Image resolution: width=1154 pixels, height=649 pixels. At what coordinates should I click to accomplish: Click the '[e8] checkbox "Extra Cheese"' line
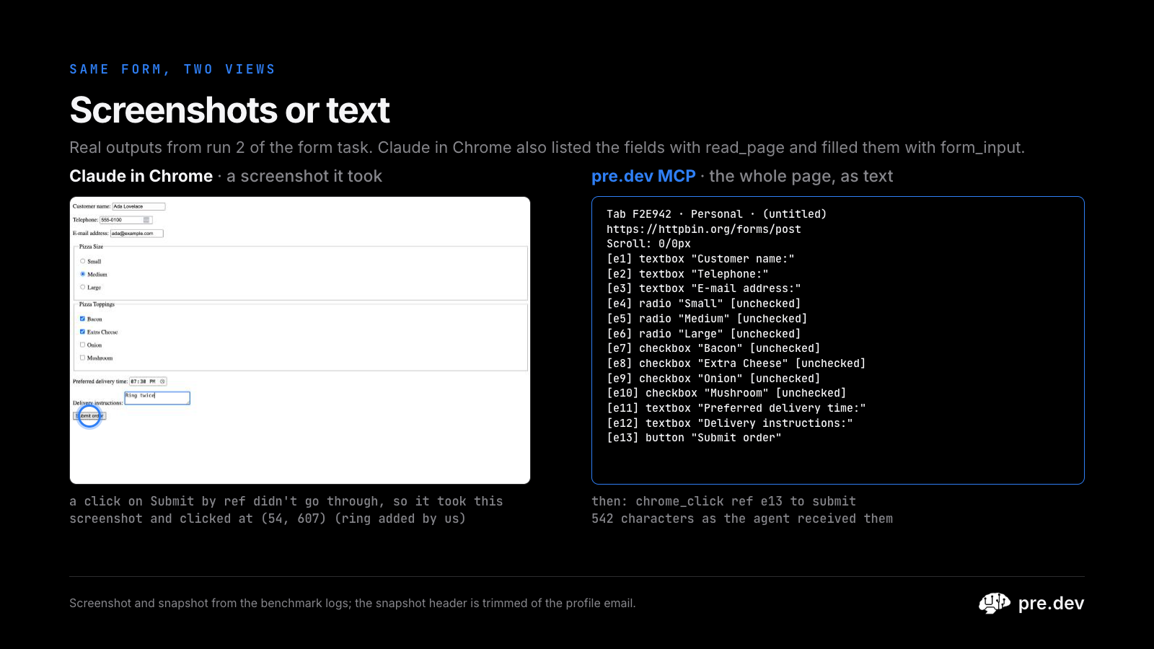point(736,363)
